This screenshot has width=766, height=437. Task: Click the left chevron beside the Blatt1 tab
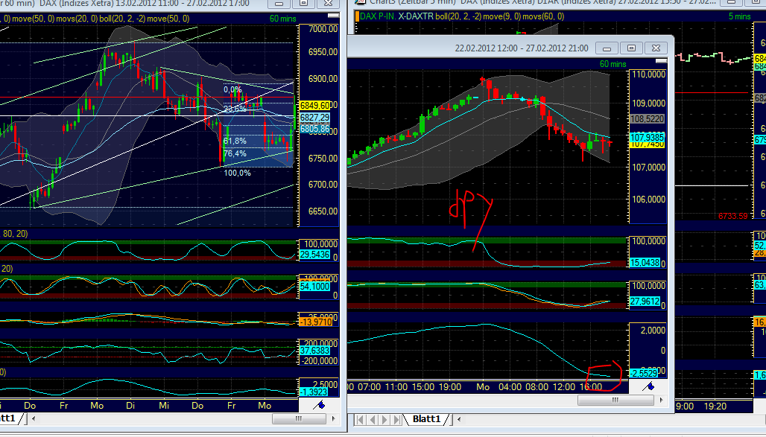pyautogui.click(x=458, y=419)
